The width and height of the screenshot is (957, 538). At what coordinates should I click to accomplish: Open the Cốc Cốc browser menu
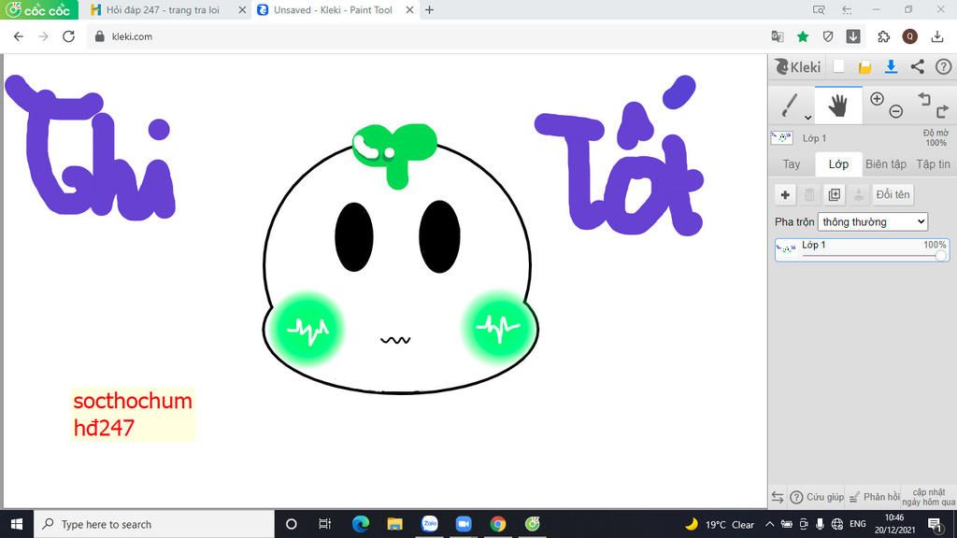point(39,9)
